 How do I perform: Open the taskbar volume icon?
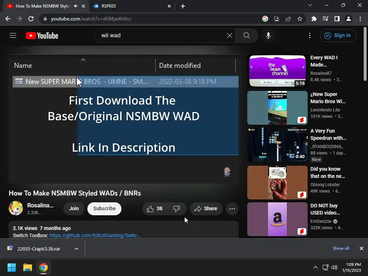pyautogui.click(x=334, y=267)
